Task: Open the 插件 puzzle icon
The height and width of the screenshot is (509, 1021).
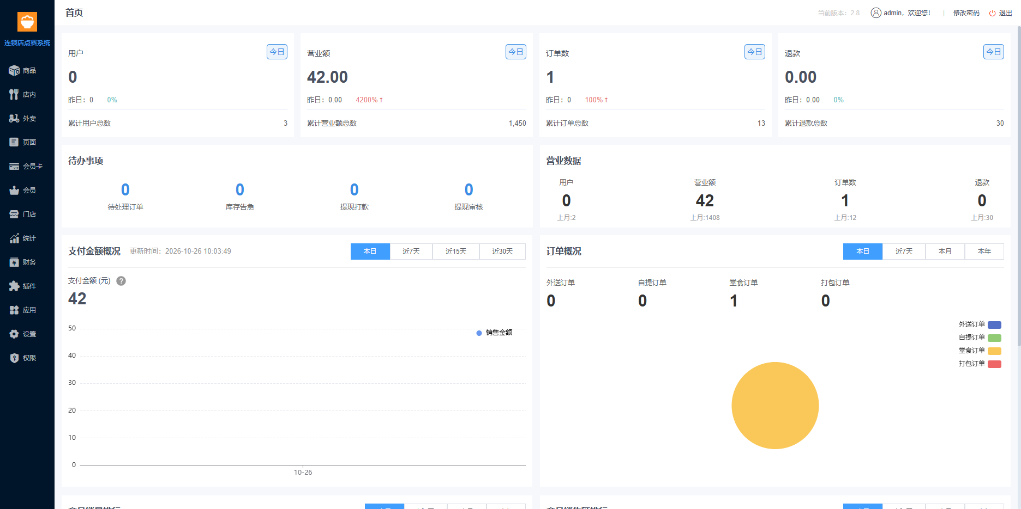Action: (x=14, y=286)
